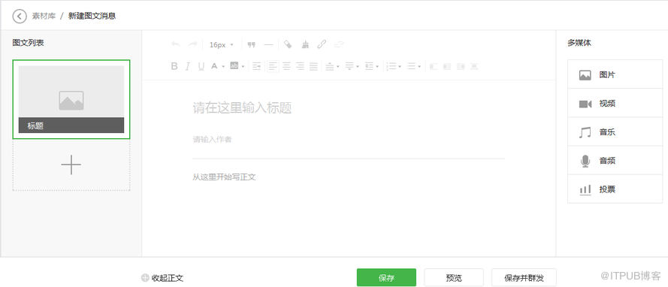Open the numbered list dropdown
The height and width of the screenshot is (287, 668).
(400, 66)
